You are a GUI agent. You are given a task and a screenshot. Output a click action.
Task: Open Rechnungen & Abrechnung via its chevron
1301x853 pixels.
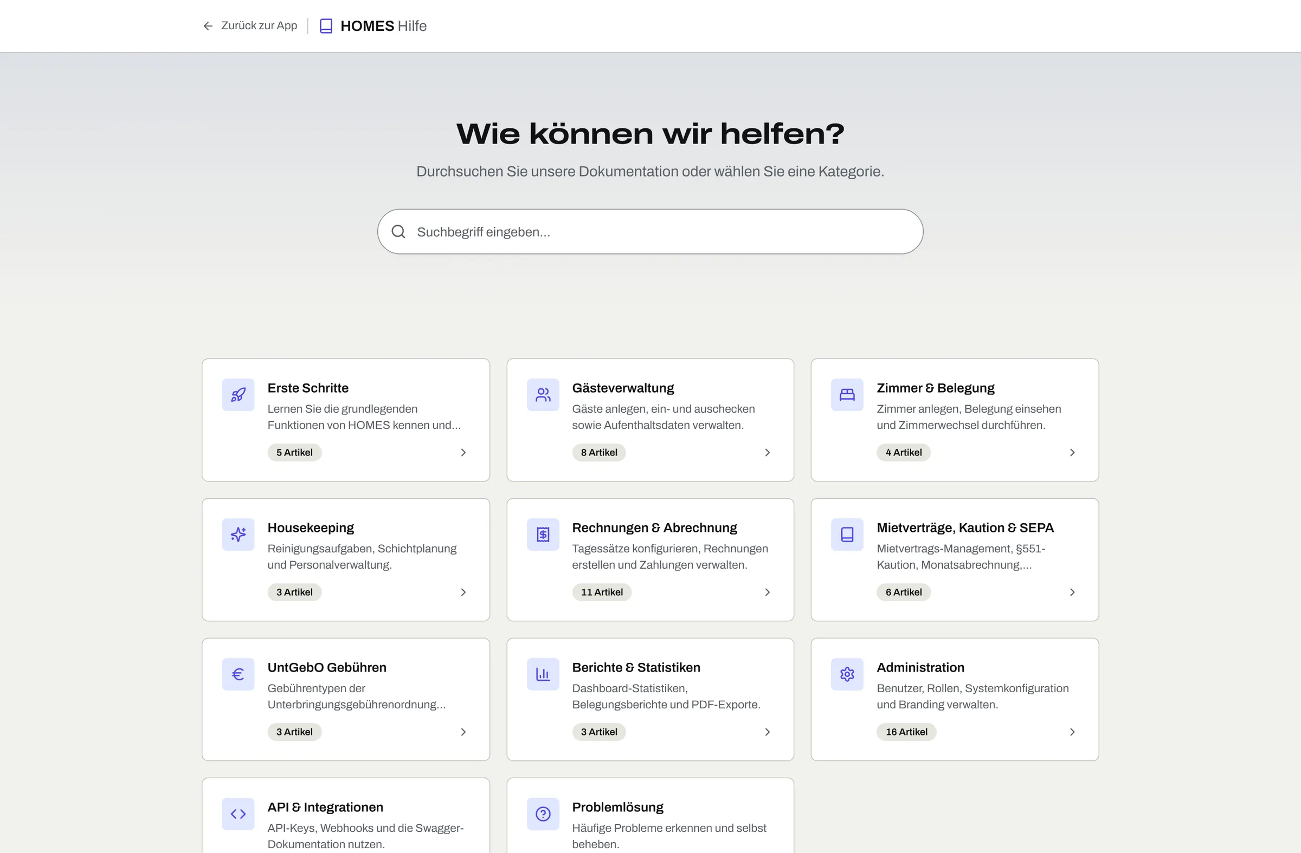(767, 592)
